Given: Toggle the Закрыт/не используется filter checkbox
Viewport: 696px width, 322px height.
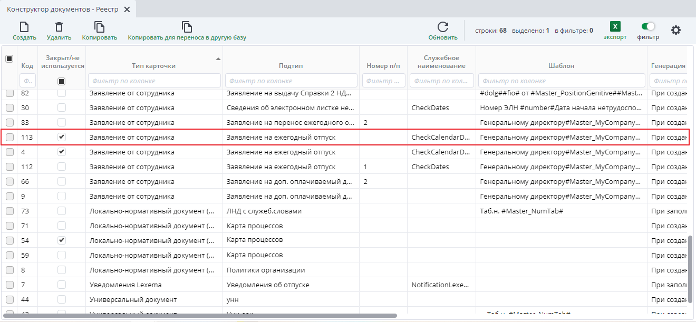Looking at the screenshot, I should coord(62,81).
